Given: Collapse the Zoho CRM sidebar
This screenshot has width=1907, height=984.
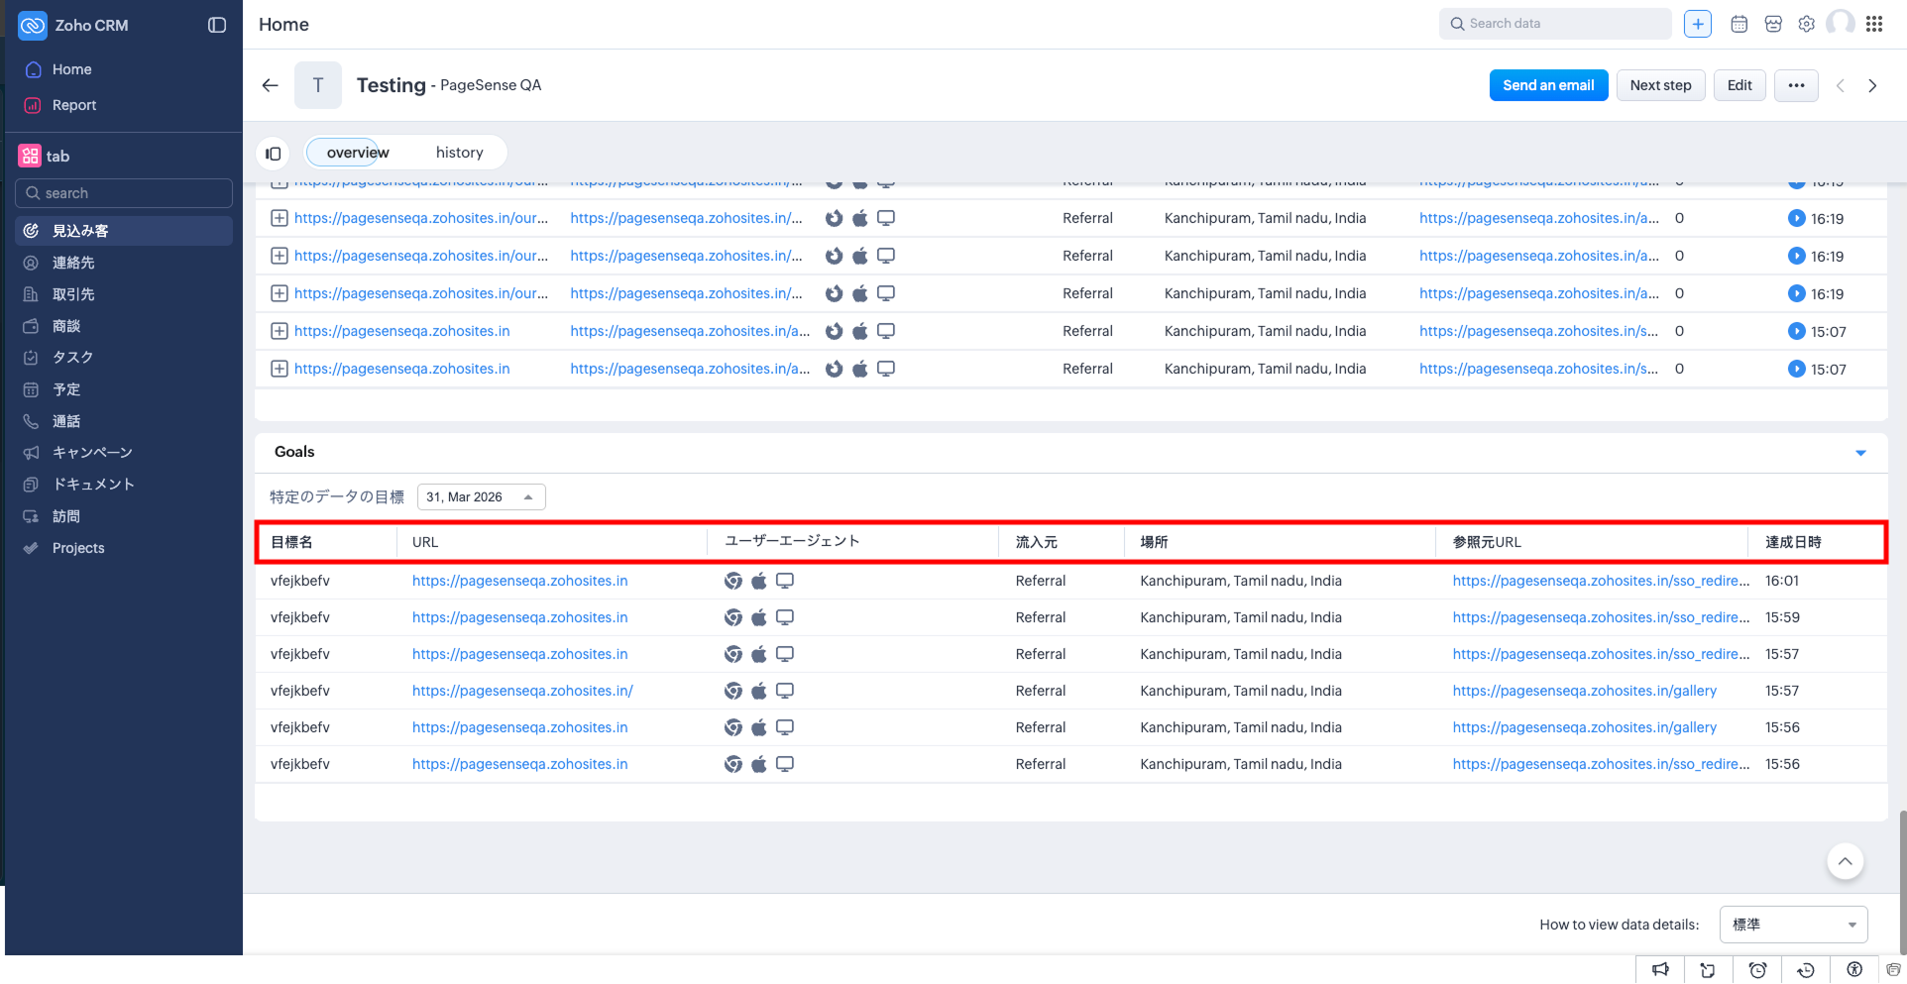Looking at the screenshot, I should [217, 25].
